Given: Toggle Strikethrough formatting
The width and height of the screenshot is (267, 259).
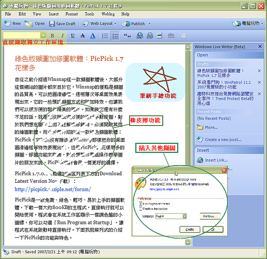Looking at the screenshot, I should point(83,36).
